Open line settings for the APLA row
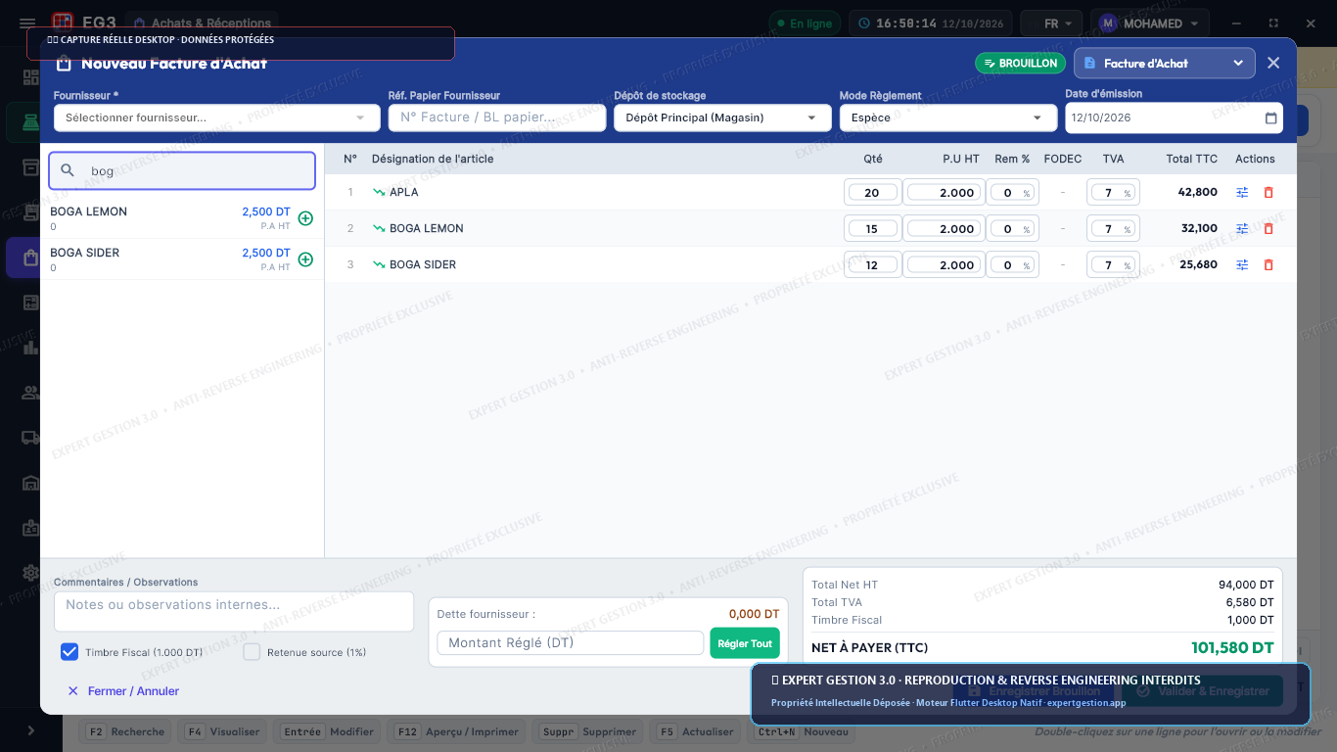This screenshot has height=752, width=1337. pyautogui.click(x=1242, y=193)
